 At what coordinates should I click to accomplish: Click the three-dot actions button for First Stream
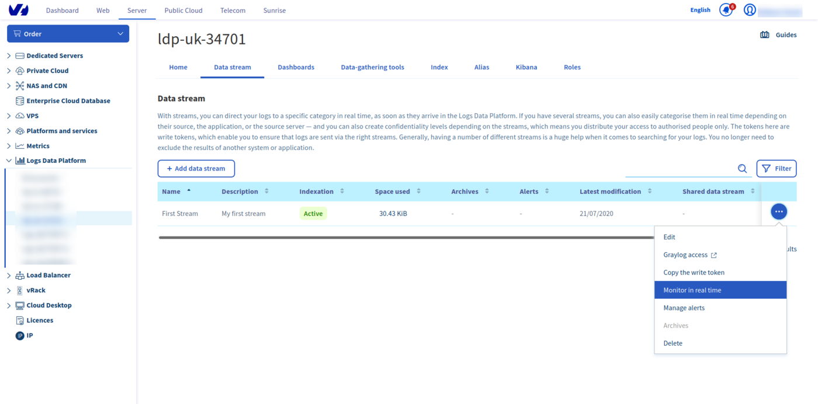(x=778, y=211)
